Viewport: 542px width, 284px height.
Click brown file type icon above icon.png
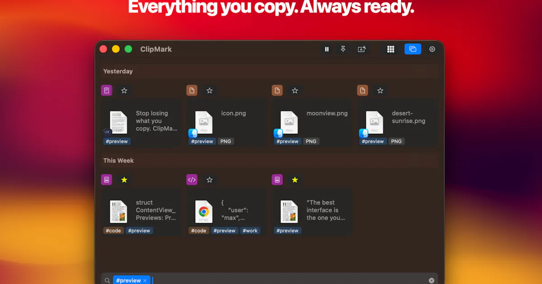[x=192, y=91]
